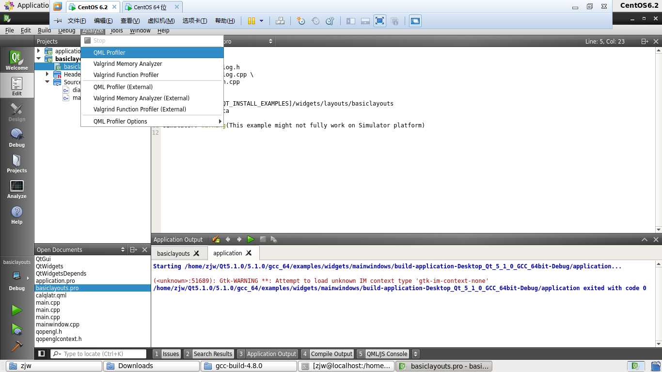This screenshot has height=372, width=662.
Task: Close the current editor document
Action: pyautogui.click(x=656, y=41)
